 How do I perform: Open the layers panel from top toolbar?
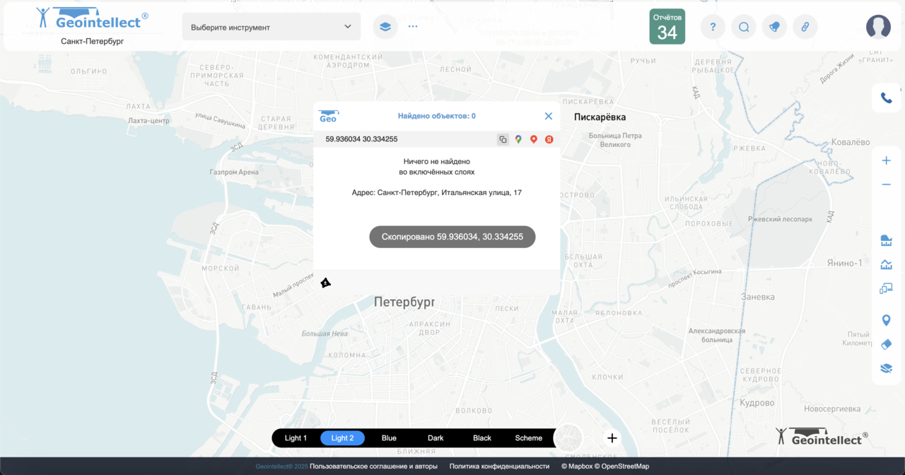pyautogui.click(x=385, y=27)
